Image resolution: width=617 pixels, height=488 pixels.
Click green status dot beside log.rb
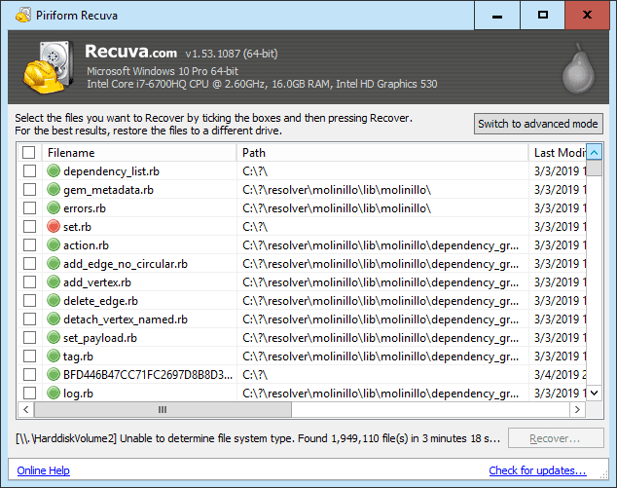coord(54,394)
